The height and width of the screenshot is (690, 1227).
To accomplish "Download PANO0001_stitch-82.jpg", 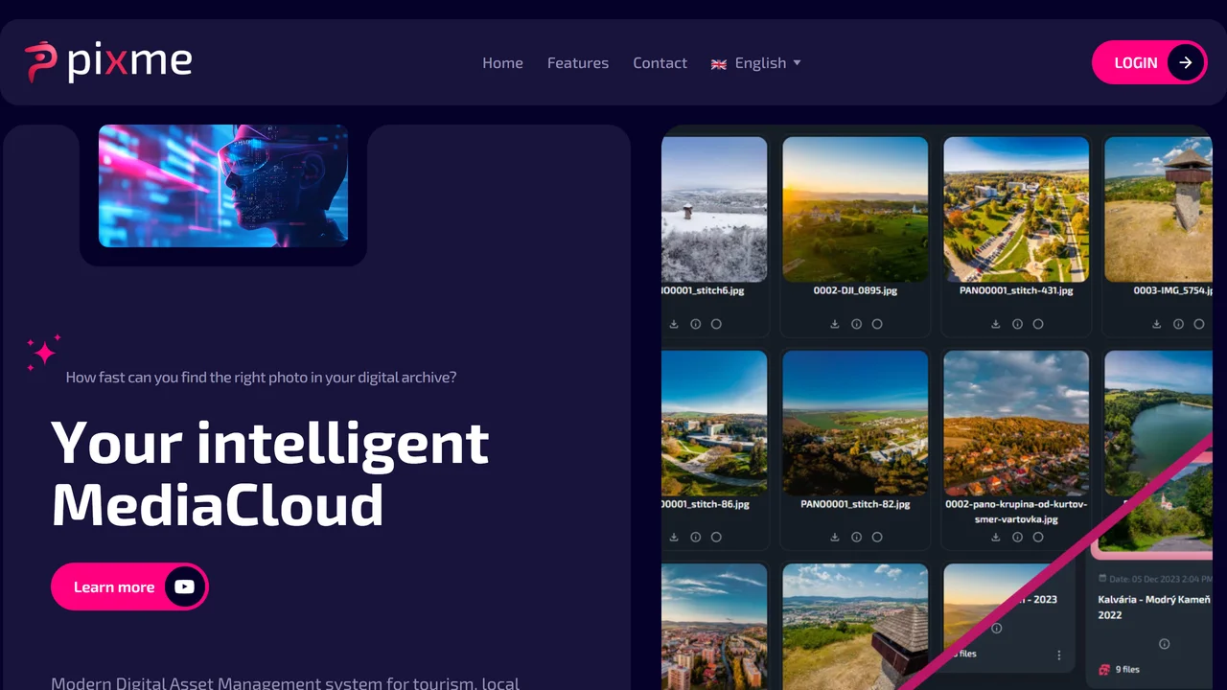I will click(x=835, y=537).
